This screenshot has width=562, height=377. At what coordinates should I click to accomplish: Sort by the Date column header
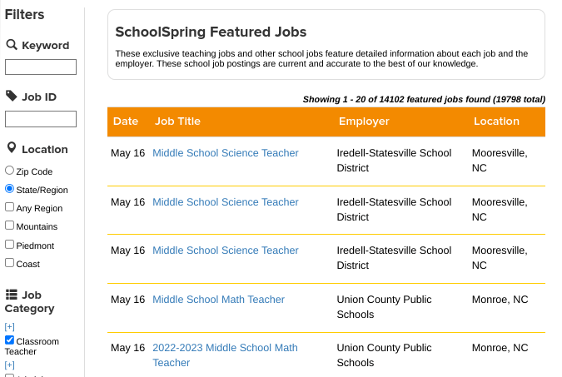(126, 122)
